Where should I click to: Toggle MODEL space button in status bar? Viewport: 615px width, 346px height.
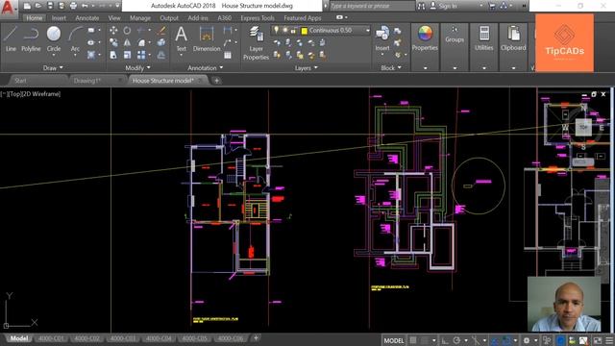(x=394, y=340)
